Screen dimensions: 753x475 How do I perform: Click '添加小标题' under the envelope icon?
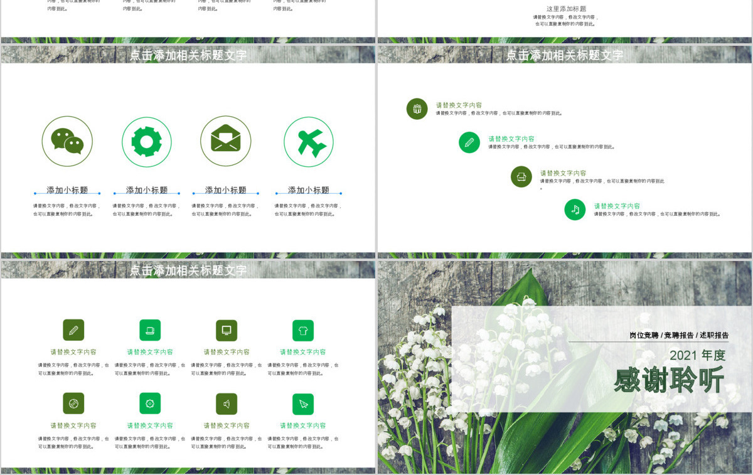click(226, 190)
